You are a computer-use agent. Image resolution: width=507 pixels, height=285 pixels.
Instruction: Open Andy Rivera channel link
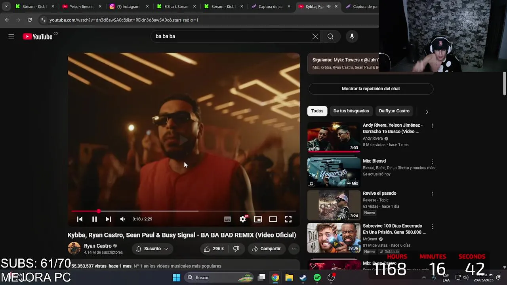tap(373, 139)
